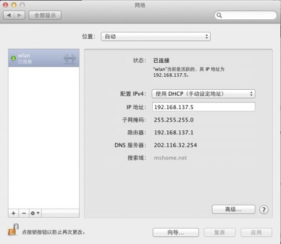
Task: Remove selected service with minus button
Action: point(24,213)
